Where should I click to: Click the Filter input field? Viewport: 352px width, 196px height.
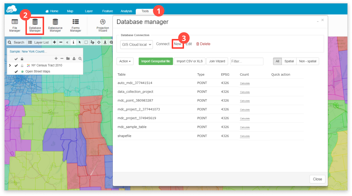pos(247,61)
